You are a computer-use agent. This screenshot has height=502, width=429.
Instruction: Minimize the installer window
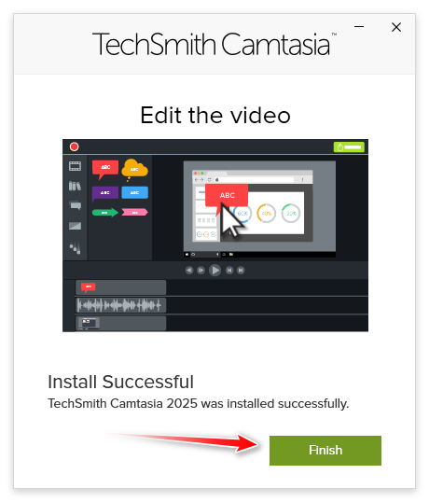coord(359,26)
